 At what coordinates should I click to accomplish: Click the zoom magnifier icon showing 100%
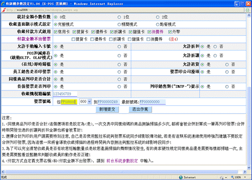(232, 177)
